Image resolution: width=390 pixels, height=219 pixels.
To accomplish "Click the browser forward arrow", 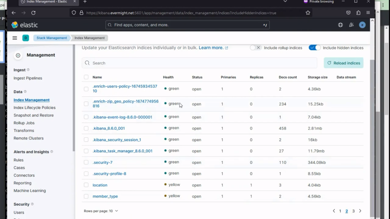I will coord(23,13).
